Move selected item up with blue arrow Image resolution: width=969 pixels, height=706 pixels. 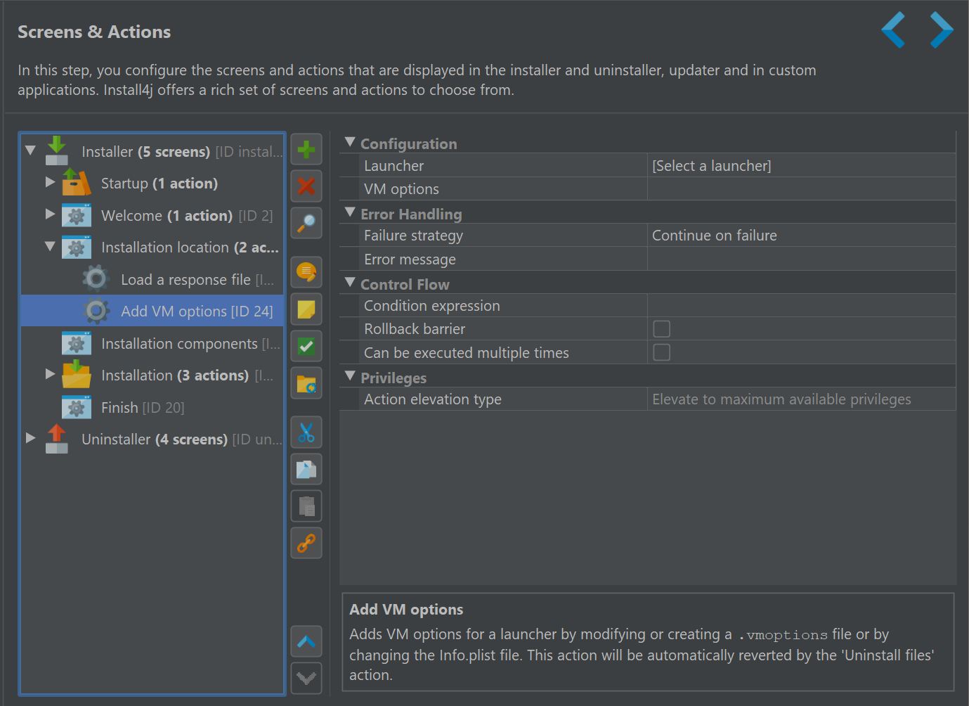(306, 641)
